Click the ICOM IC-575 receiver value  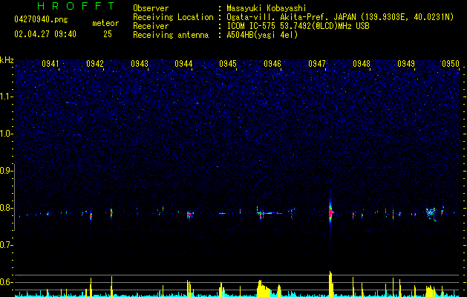298,26
